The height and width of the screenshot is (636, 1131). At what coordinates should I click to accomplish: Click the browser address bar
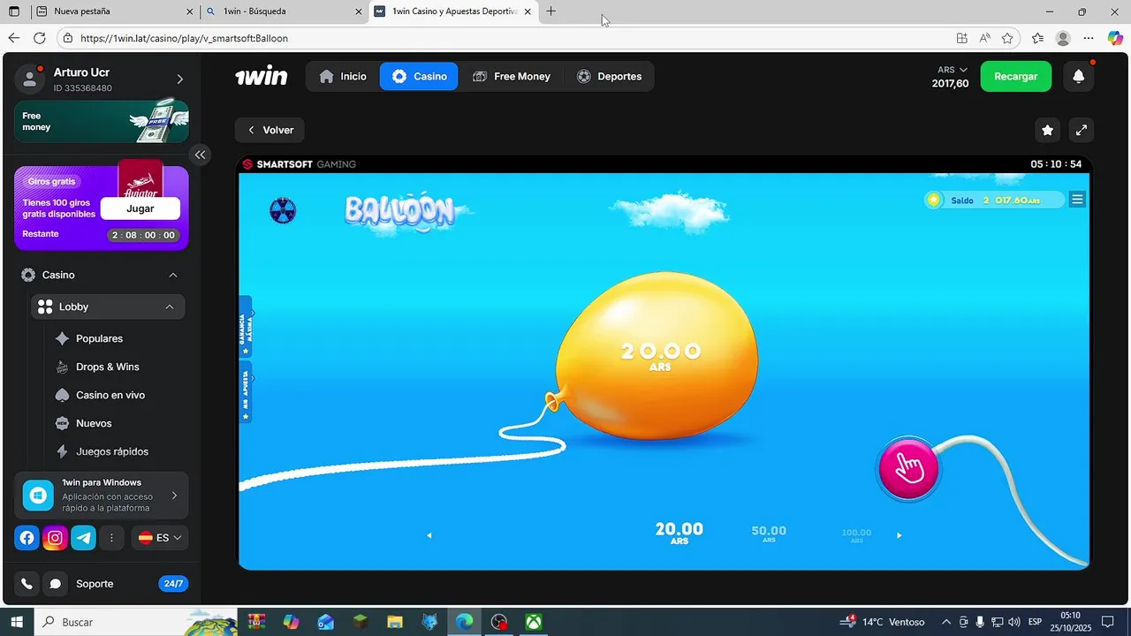click(x=504, y=38)
